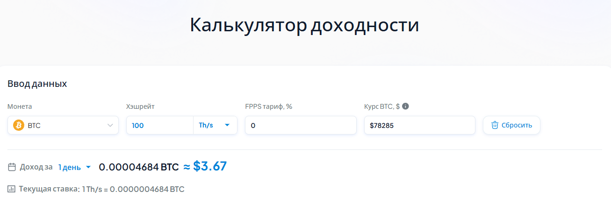Screen dimensions: 611x205
Task: Click the chart icon near Текущая ставка
Action: 12,189
